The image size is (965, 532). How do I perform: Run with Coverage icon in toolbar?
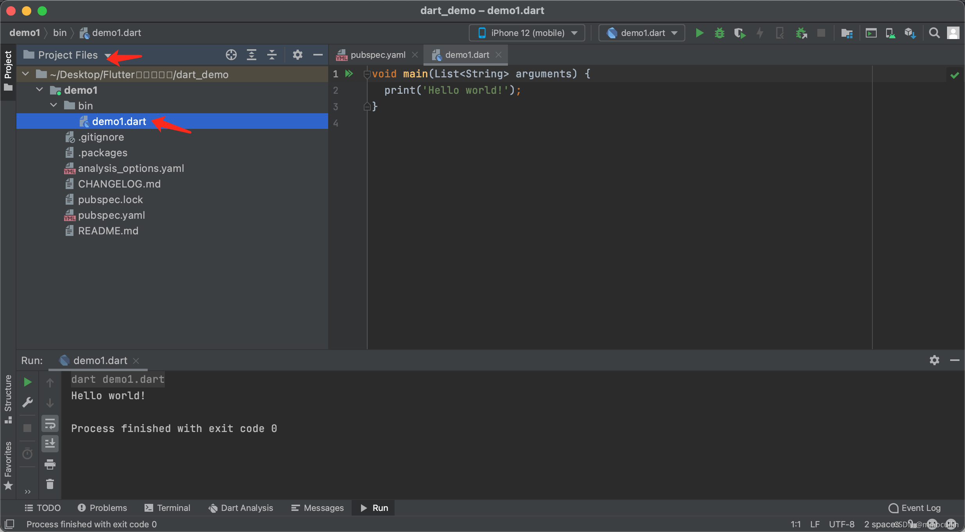[x=739, y=33]
